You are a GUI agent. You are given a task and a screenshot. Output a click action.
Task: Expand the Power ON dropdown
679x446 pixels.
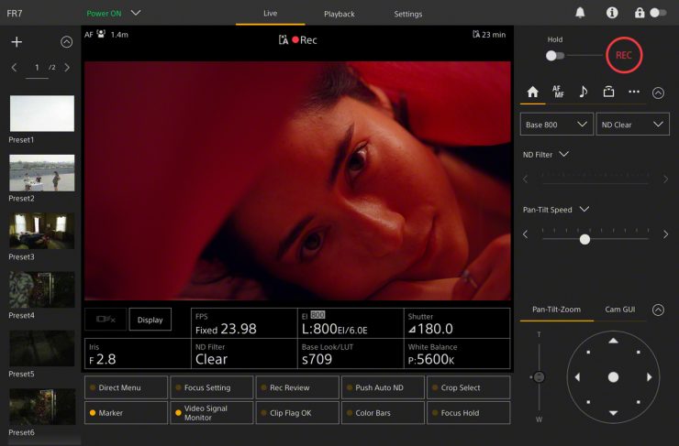(x=135, y=13)
